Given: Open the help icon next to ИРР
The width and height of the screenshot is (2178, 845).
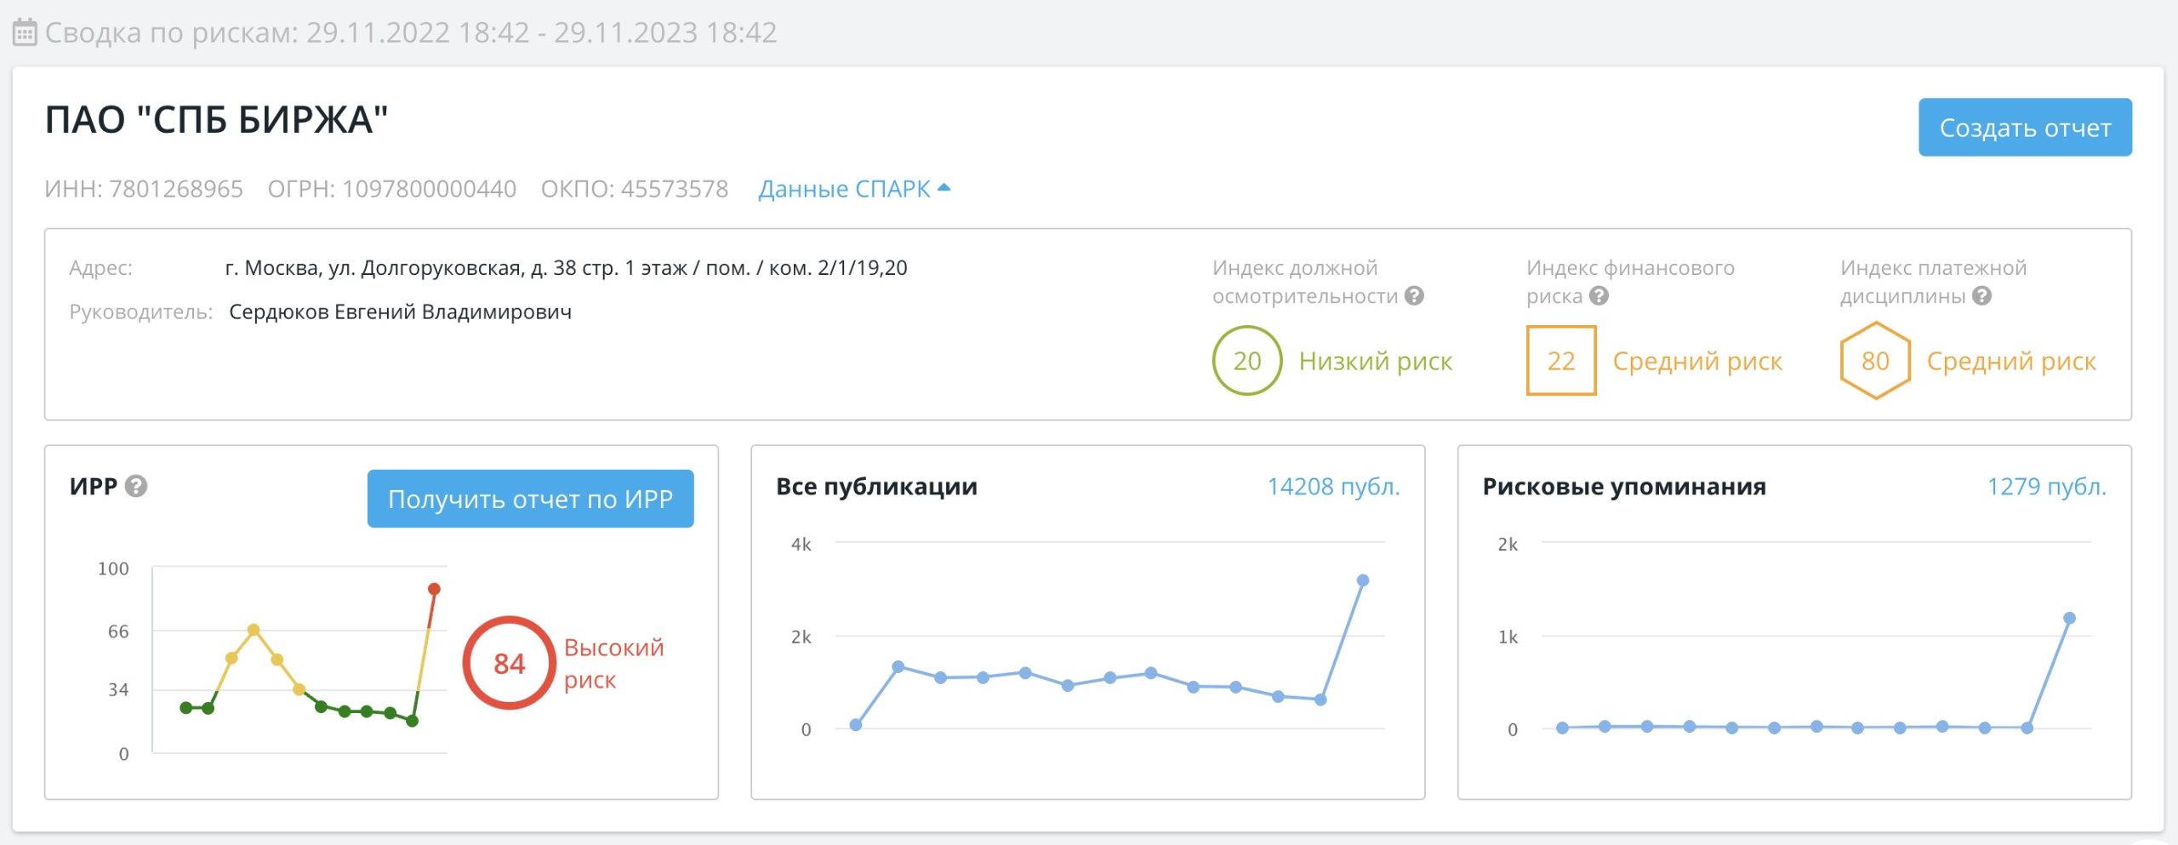Looking at the screenshot, I should 136,486.
